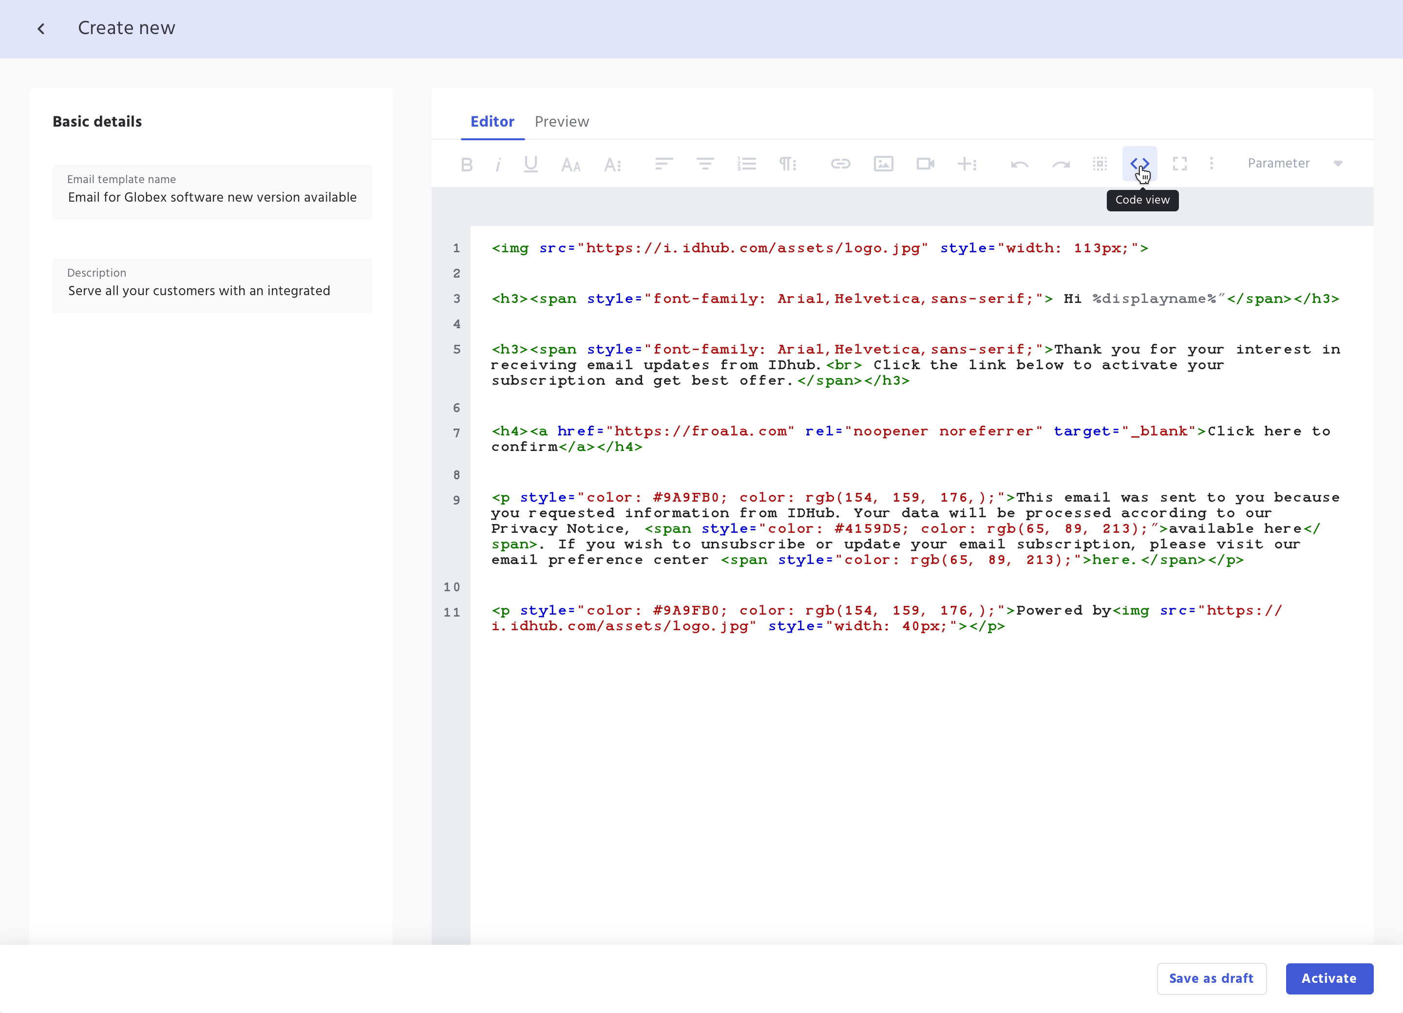Click the redo arrow icon
Screen dimensions: 1403x1013
[1061, 164]
